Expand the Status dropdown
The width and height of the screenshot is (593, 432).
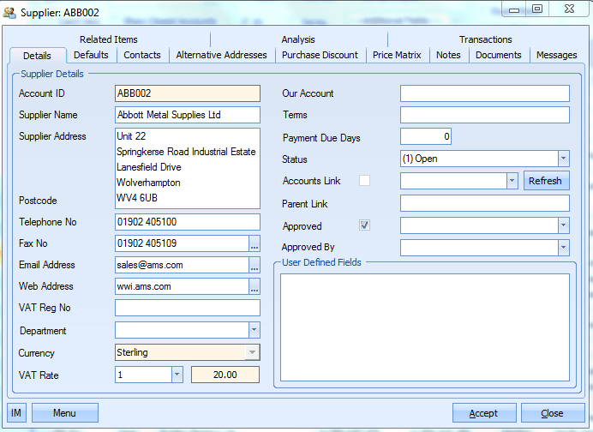point(563,159)
